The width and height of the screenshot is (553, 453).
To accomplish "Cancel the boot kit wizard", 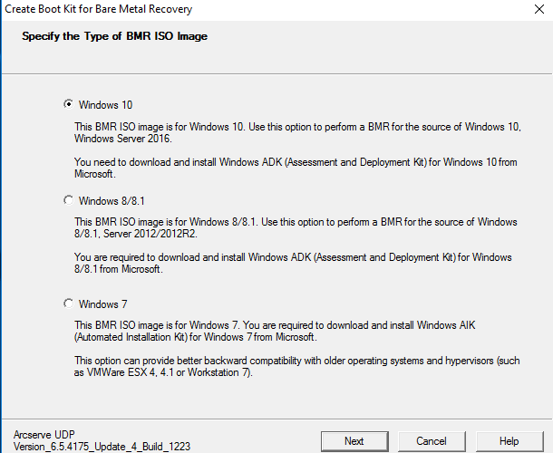I will pos(432,441).
